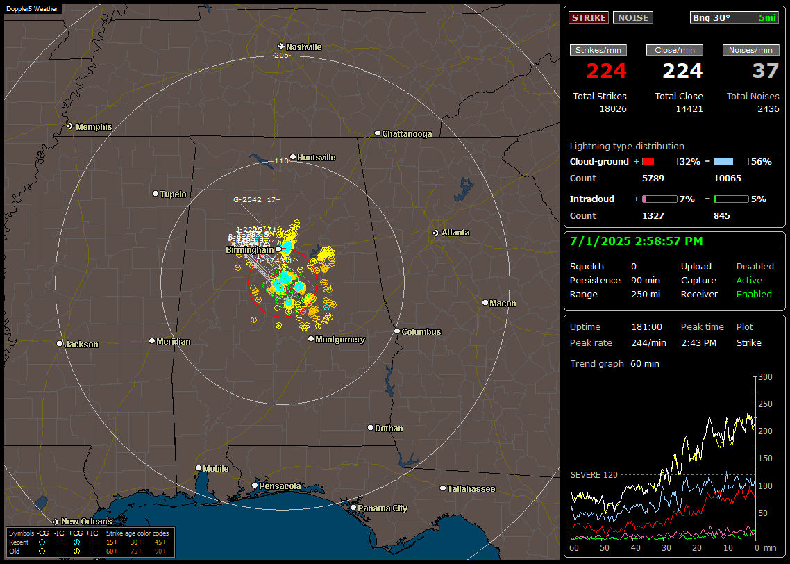Screen dimensions: 790x564
Task: Select the Montgomery city marker dot
Action: pos(311,339)
